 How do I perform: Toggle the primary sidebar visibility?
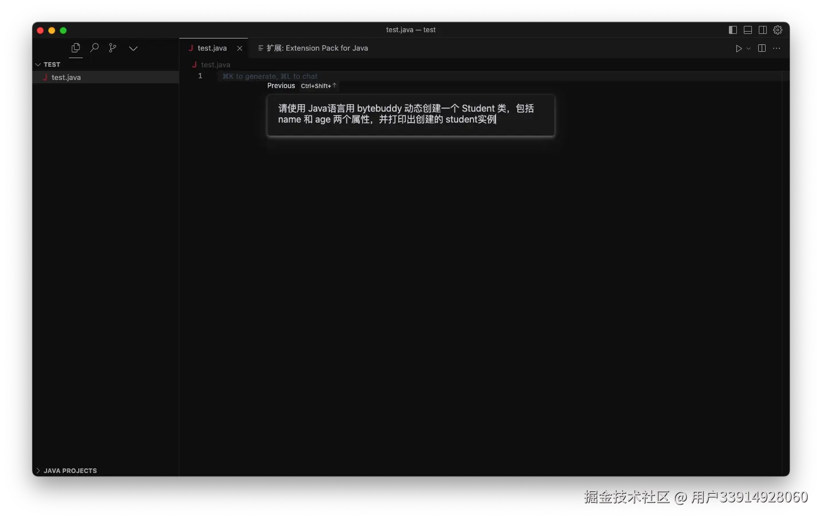click(x=733, y=30)
